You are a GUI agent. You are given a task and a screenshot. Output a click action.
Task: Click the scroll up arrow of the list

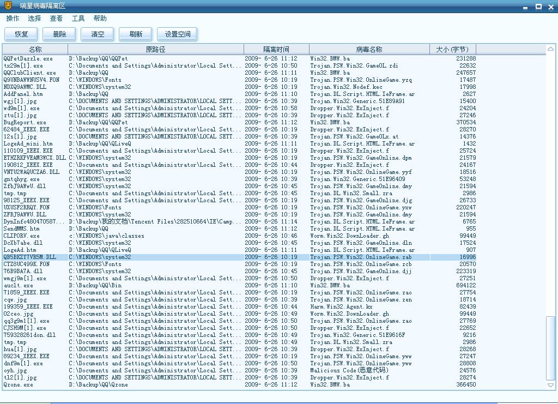[x=550, y=50]
